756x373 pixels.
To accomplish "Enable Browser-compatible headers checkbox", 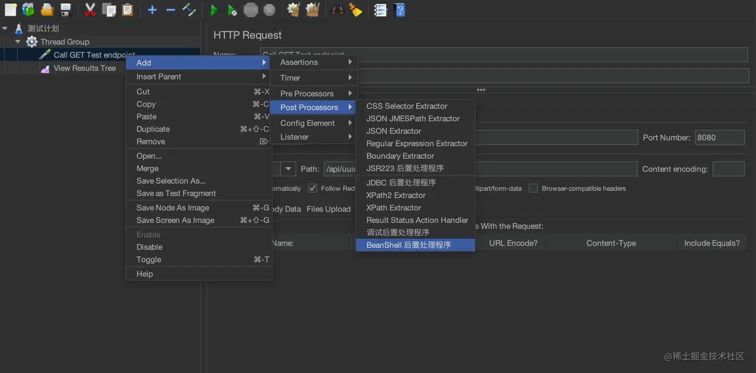I will coord(533,188).
